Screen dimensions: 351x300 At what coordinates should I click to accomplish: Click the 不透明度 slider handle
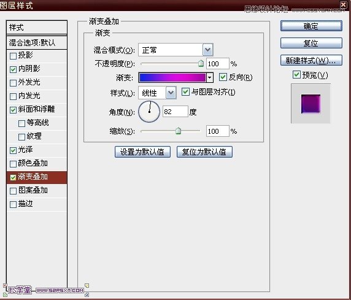click(201, 64)
